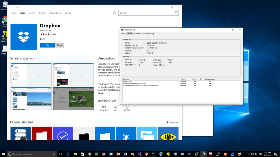Expand the Screenshots PC platform dropdown
Screen dimensions: 280x157
tap(33, 59)
